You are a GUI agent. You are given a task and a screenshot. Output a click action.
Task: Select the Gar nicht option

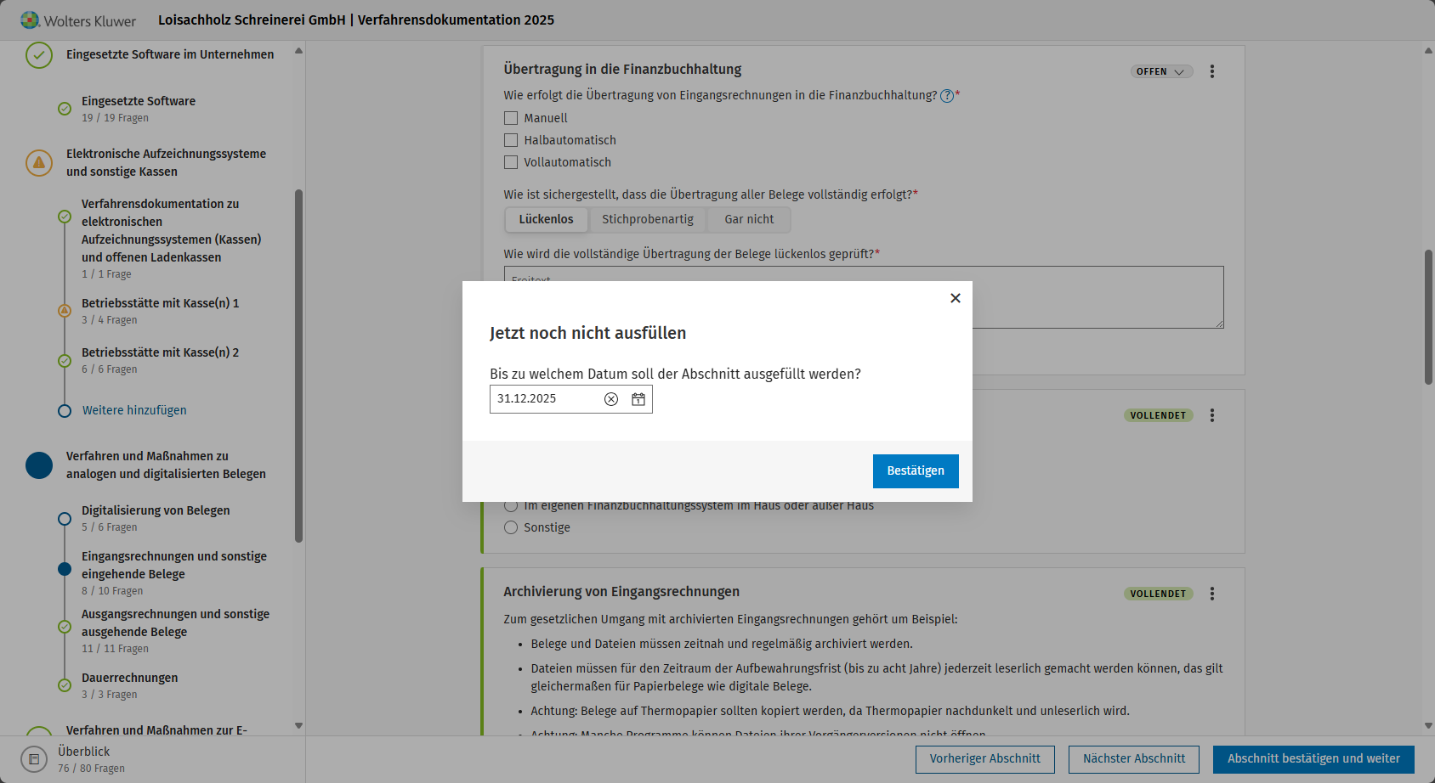[x=749, y=220]
